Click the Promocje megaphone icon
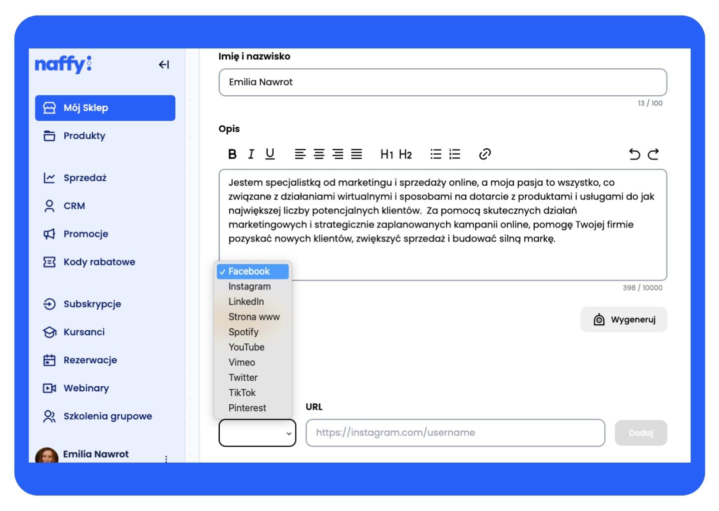Viewport: 719px width, 511px height. [49, 234]
